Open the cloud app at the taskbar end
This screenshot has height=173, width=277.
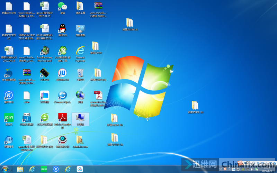[x=80, y=169]
